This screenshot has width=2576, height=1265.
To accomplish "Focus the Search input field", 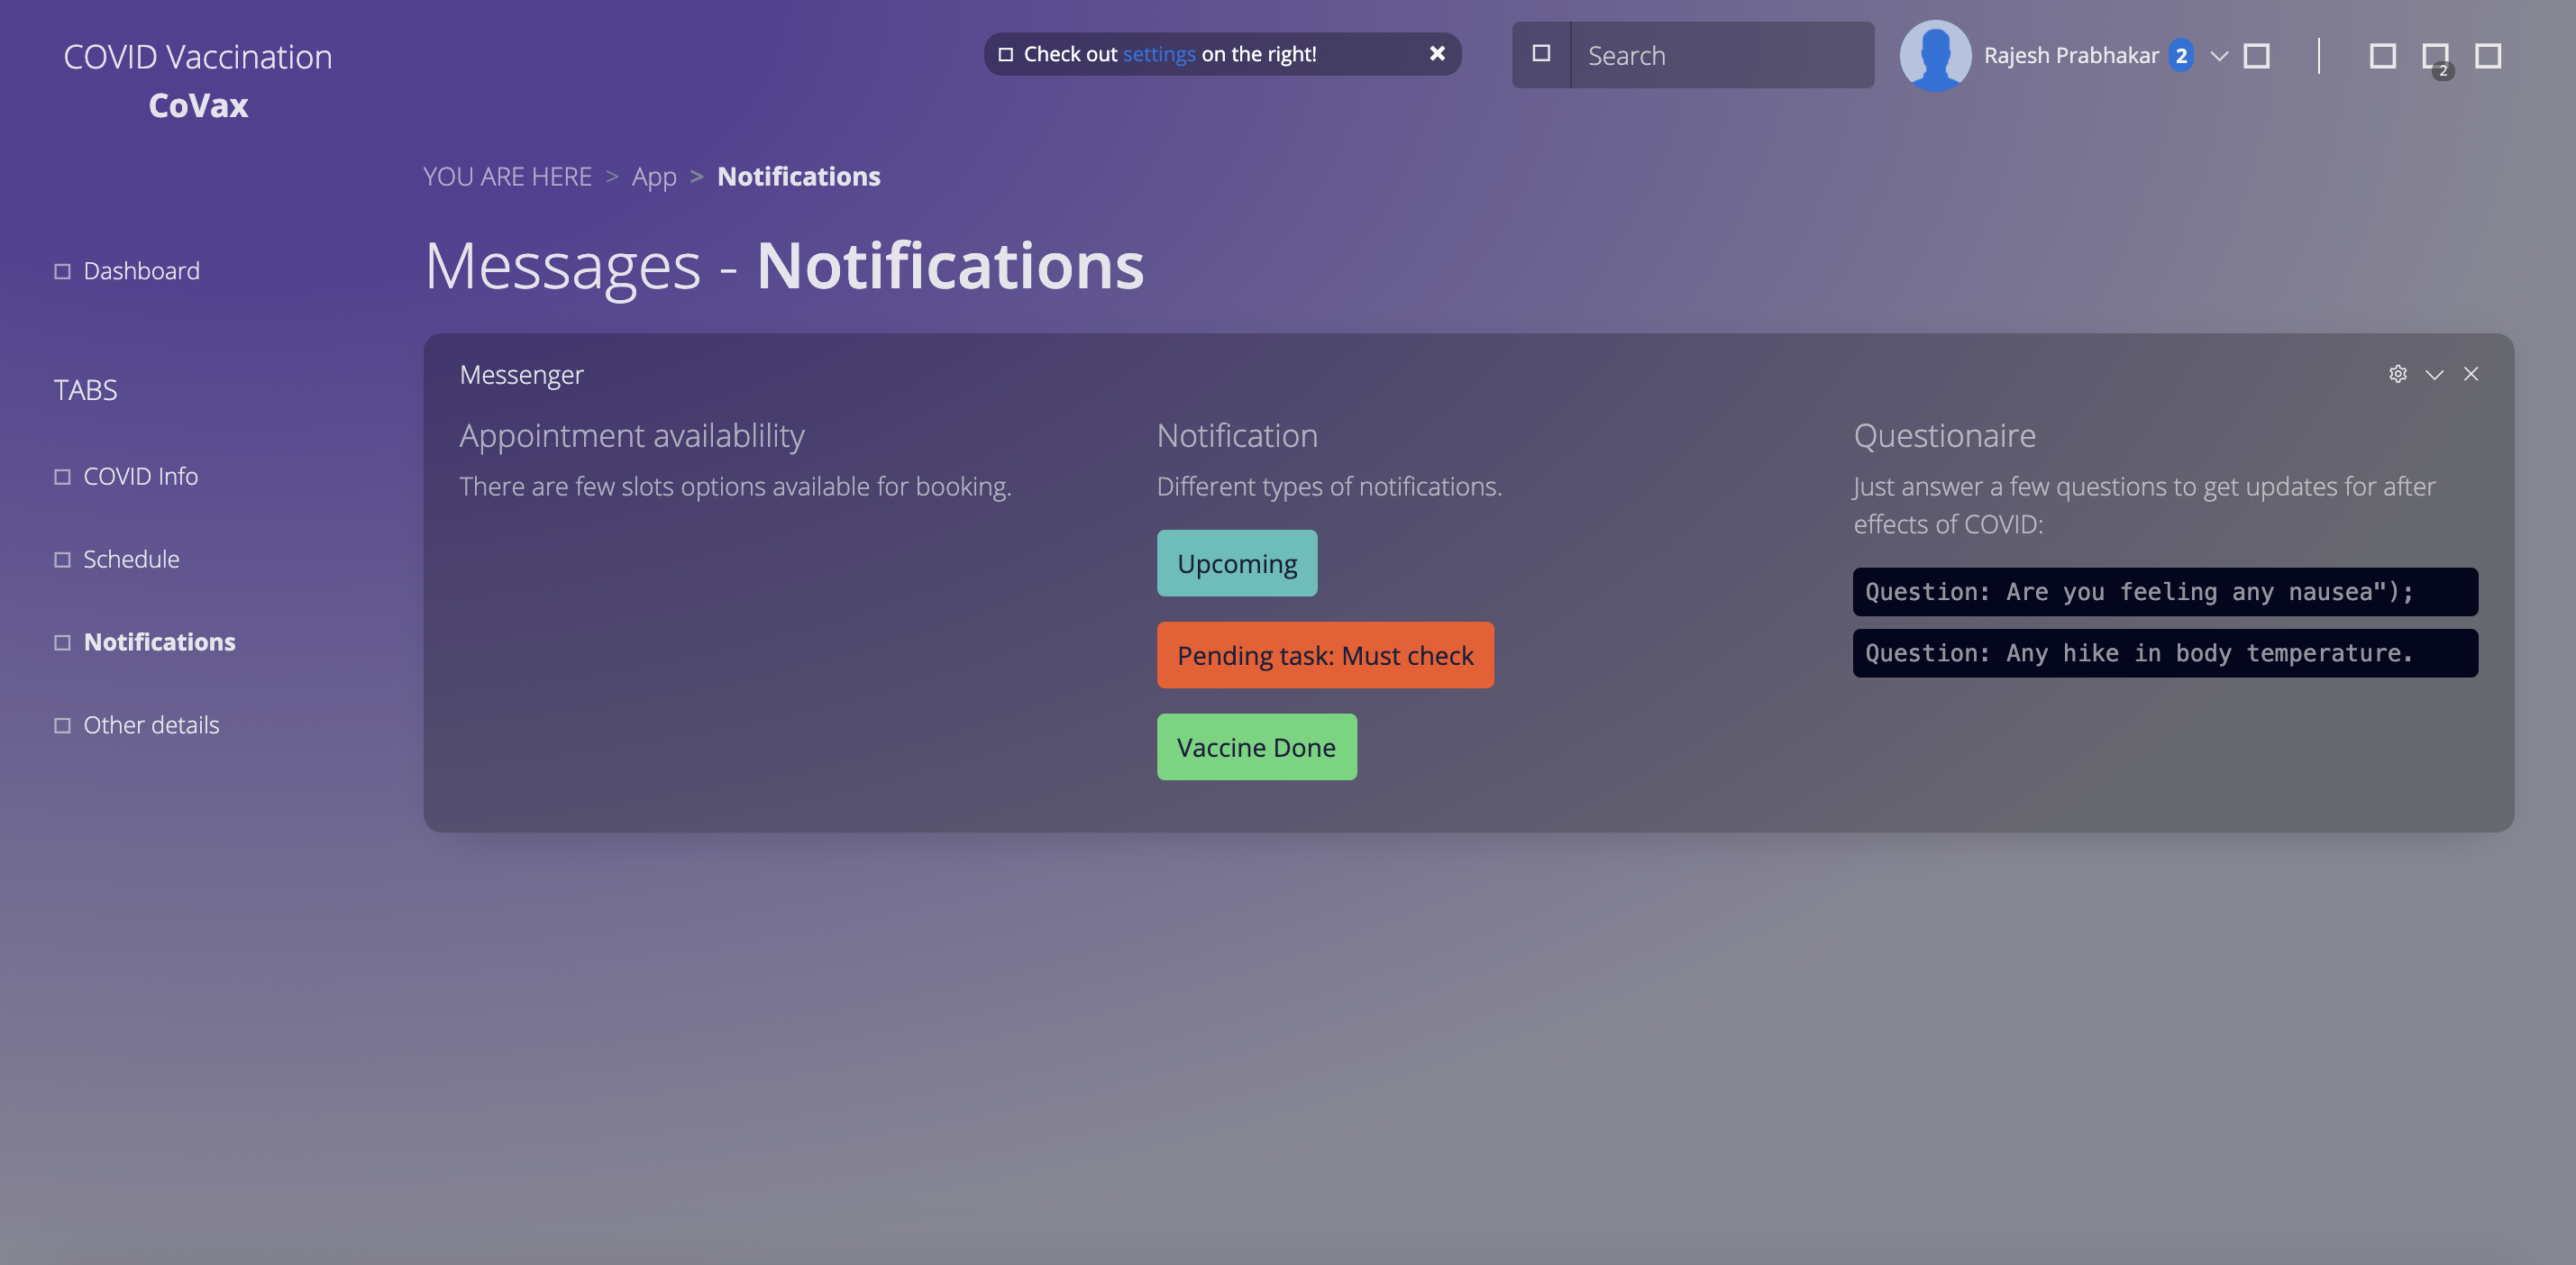I will (x=1721, y=56).
